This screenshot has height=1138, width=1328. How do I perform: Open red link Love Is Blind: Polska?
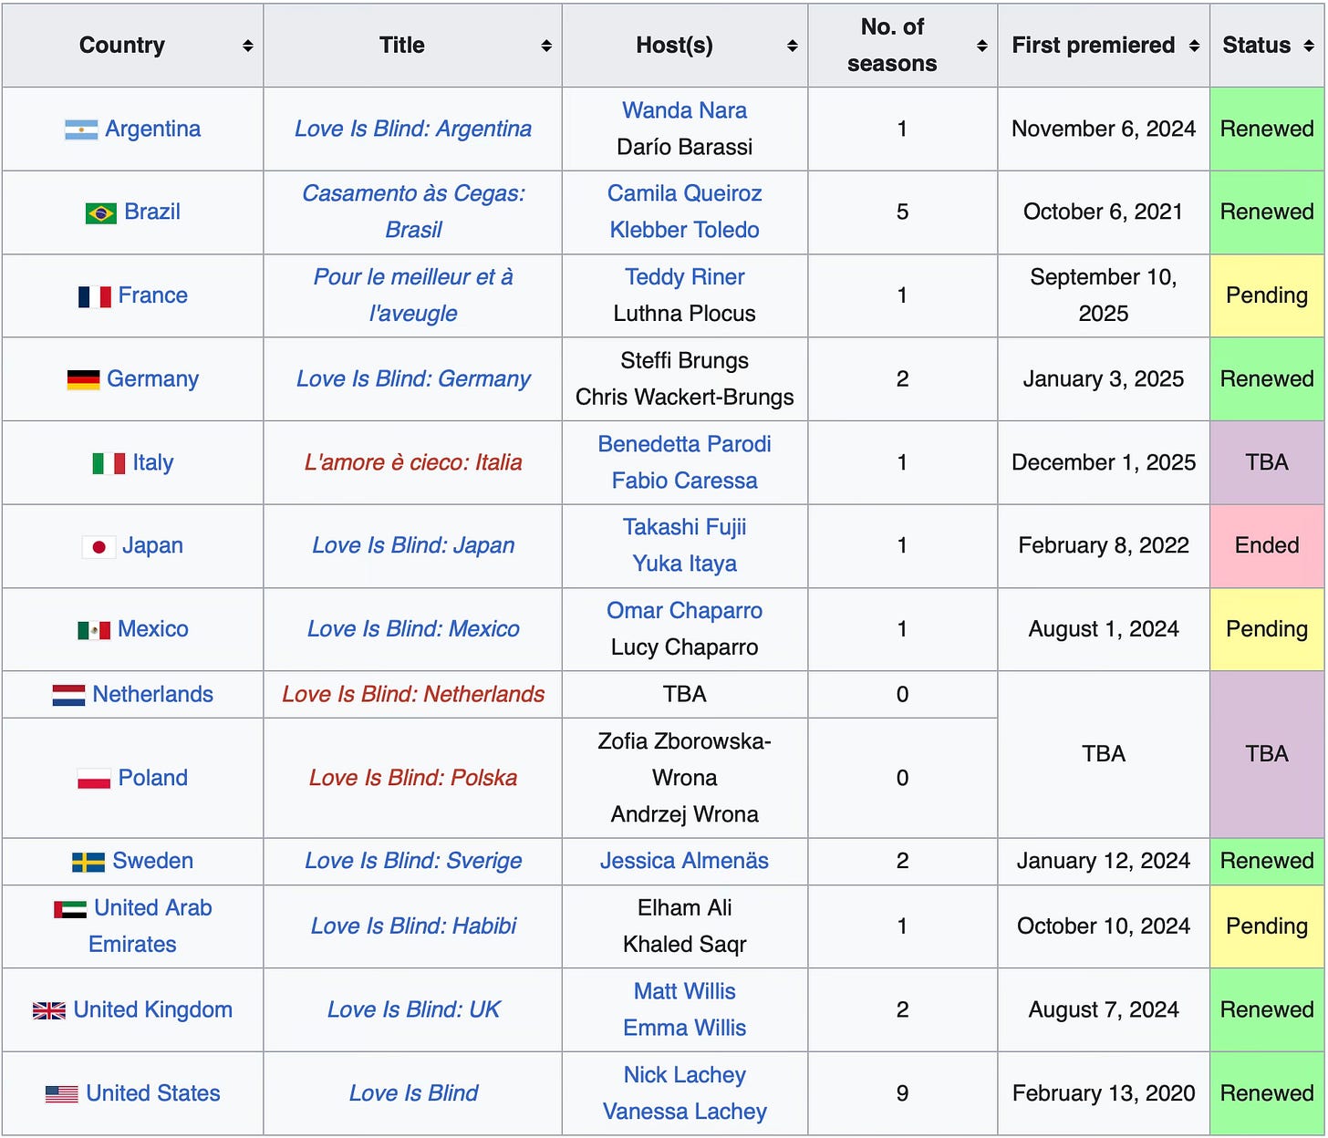413,778
